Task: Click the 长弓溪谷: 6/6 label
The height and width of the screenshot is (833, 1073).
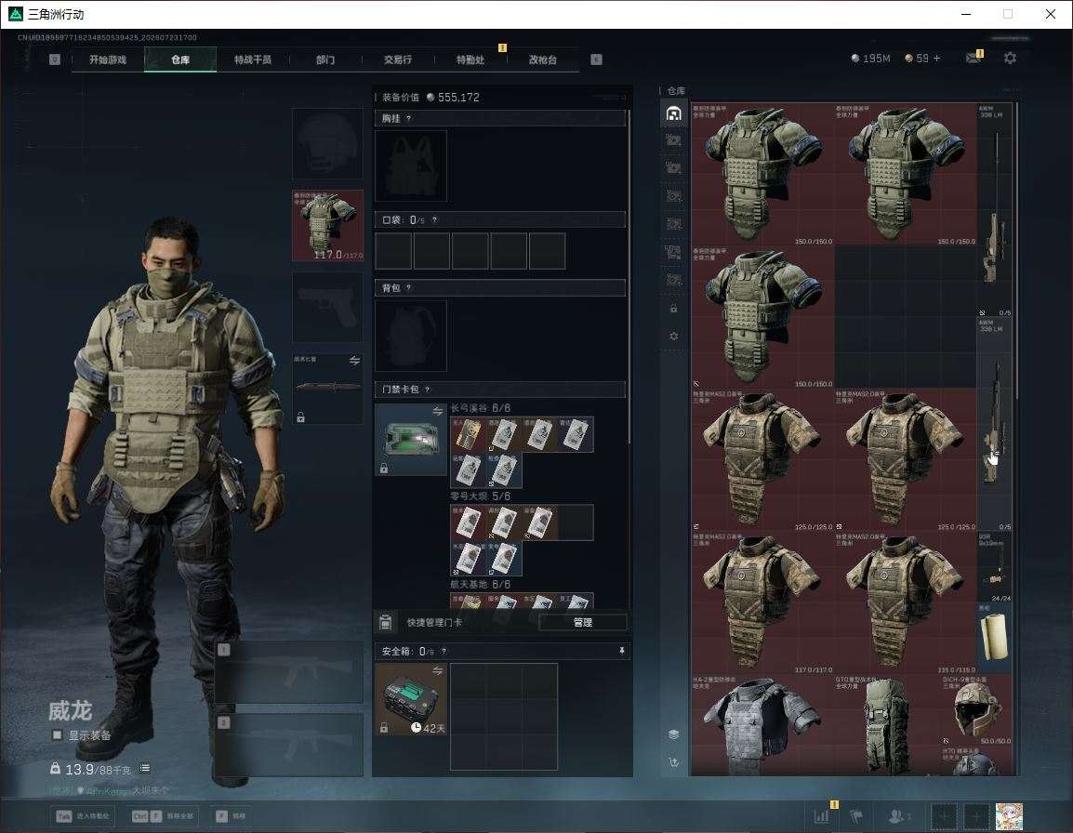Action: tap(481, 408)
